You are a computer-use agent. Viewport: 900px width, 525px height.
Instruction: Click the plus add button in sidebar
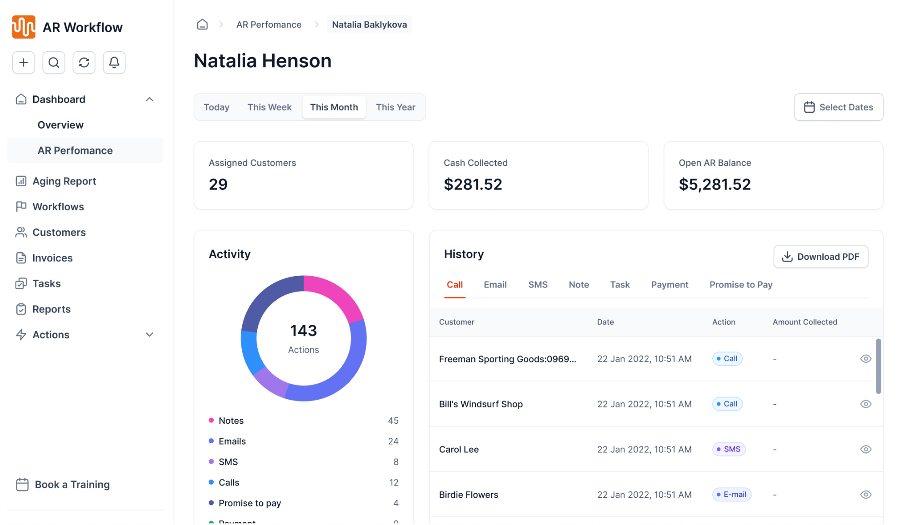(24, 62)
